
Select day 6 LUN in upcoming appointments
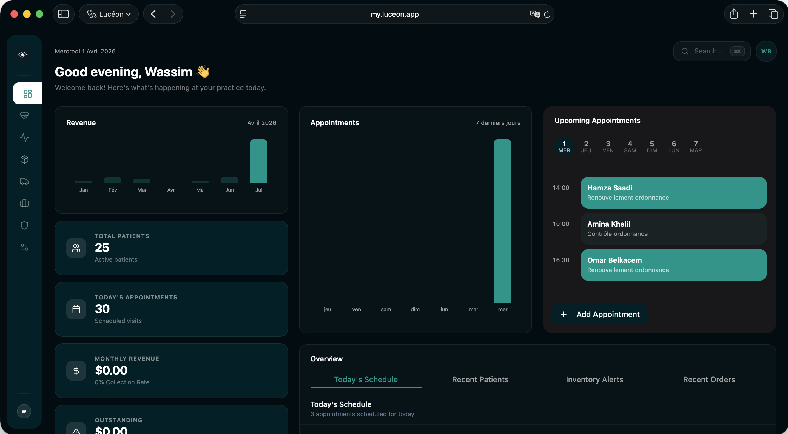click(x=674, y=147)
